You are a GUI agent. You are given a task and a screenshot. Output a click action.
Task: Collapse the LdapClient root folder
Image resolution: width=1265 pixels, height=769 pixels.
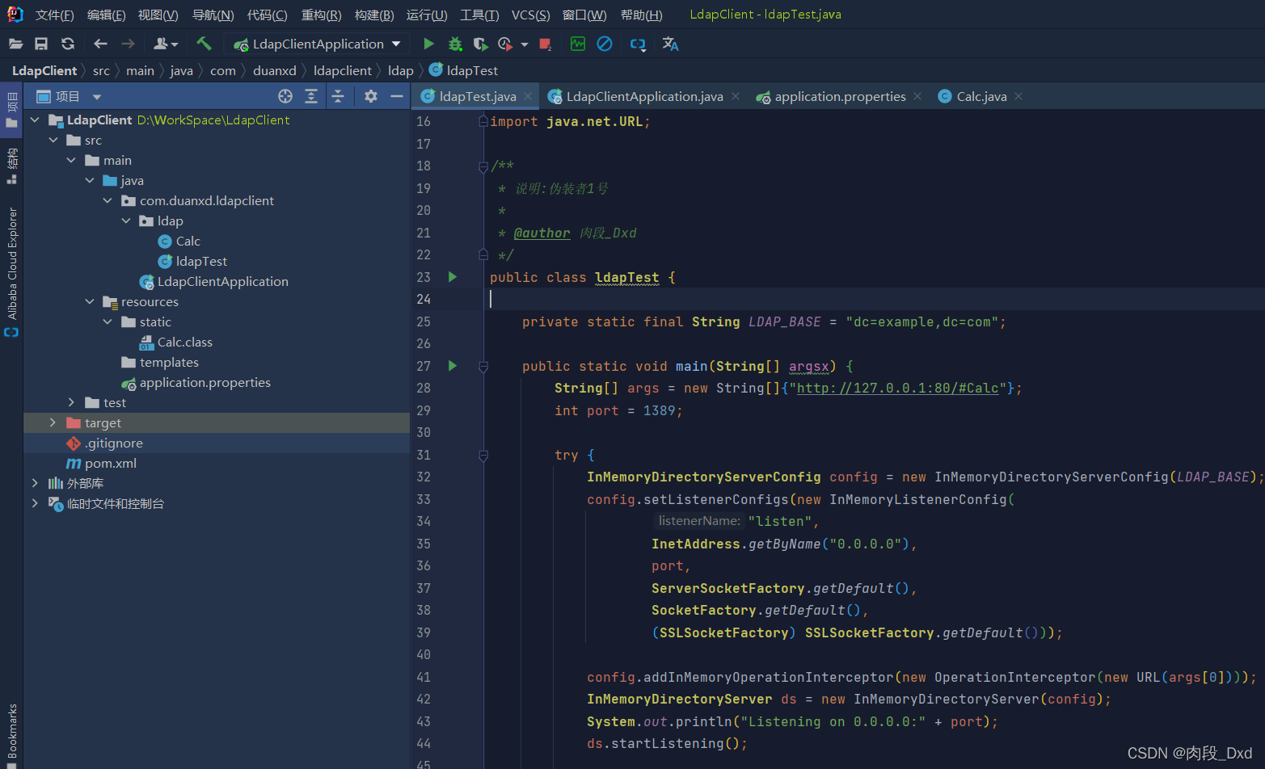point(35,120)
